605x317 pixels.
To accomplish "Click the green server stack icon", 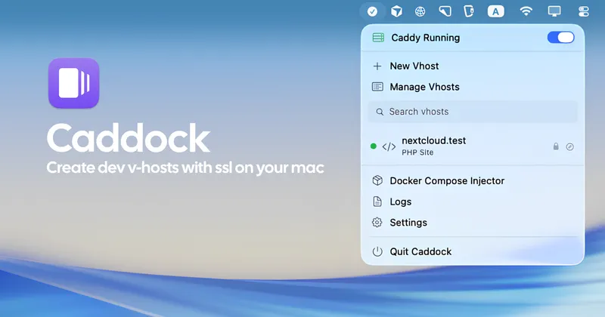I will coord(378,38).
